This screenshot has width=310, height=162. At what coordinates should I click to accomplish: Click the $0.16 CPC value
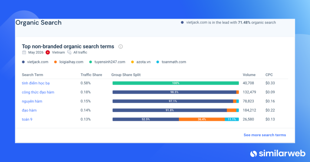point(270,102)
